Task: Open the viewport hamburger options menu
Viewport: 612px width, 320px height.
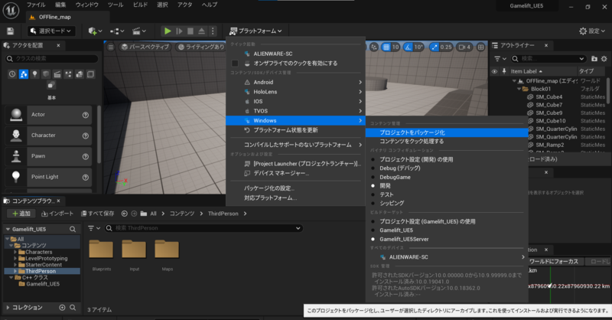Action: point(111,47)
